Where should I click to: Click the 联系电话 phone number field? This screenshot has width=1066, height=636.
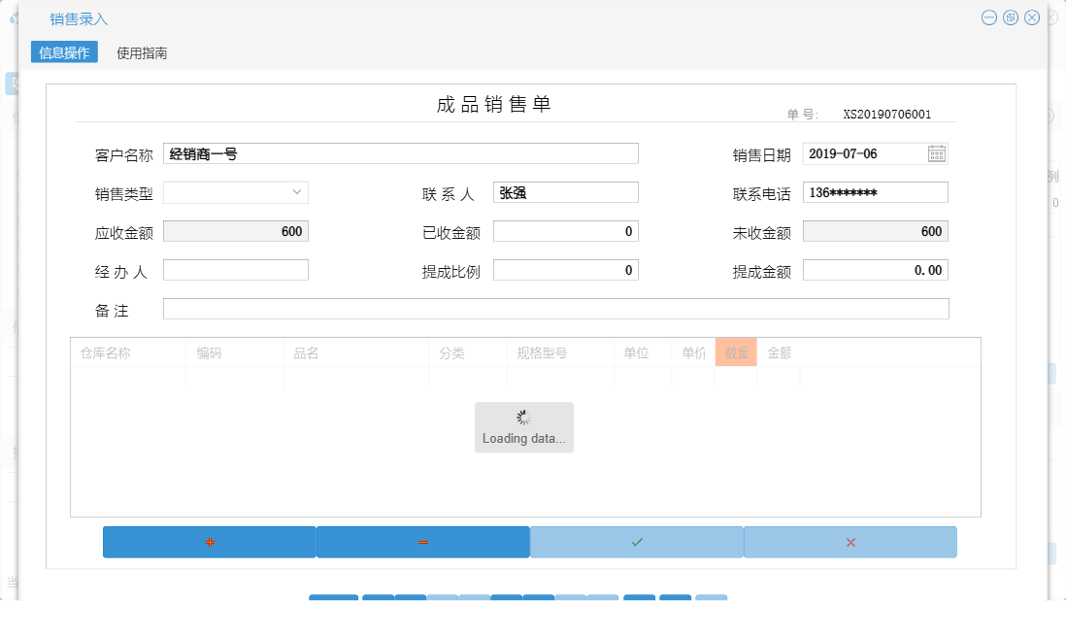coord(875,191)
